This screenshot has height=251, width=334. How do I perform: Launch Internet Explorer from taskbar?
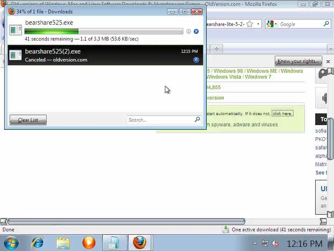pyautogui.click(x=38, y=243)
